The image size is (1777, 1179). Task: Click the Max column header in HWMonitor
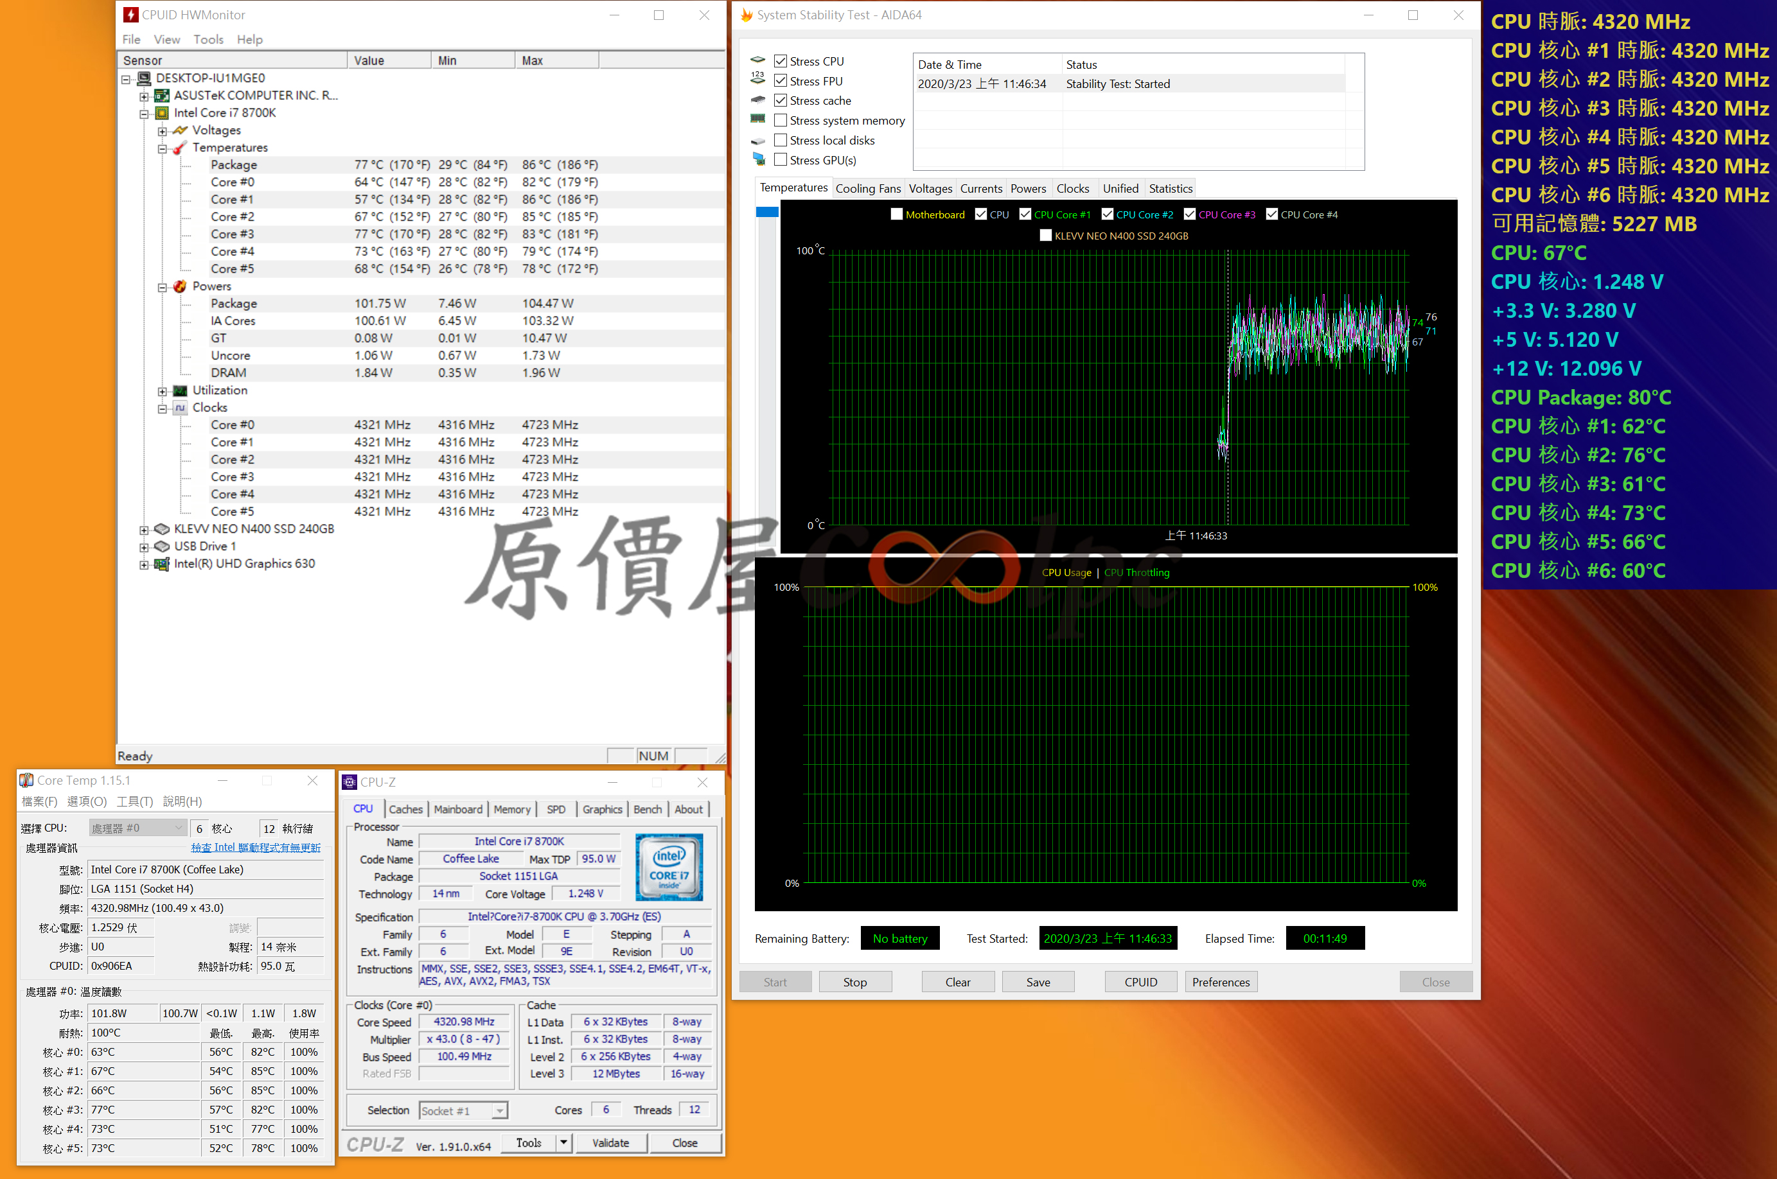click(556, 60)
